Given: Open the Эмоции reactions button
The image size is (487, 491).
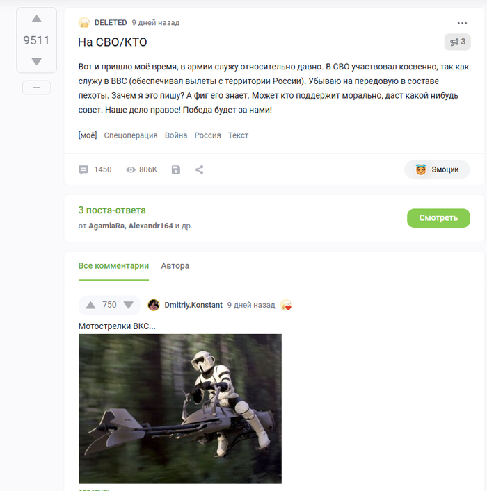Looking at the screenshot, I should coord(437,169).
